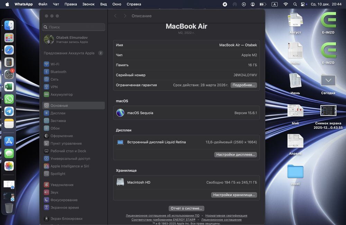Open the Файл menu
The width and height of the screenshot is (346, 225).
tap(43, 4)
